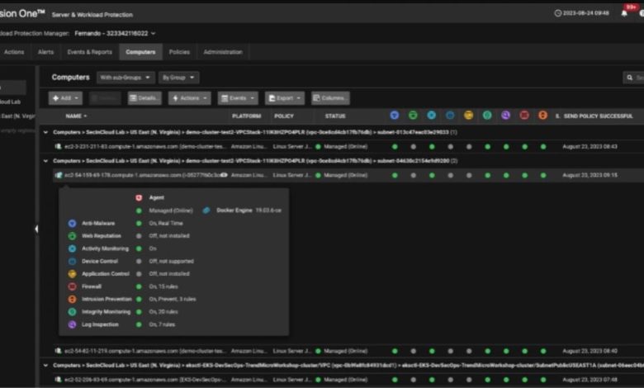This screenshot has width=644, height=388.
Task: Click the Device Control icon in popup
Action: (73, 261)
